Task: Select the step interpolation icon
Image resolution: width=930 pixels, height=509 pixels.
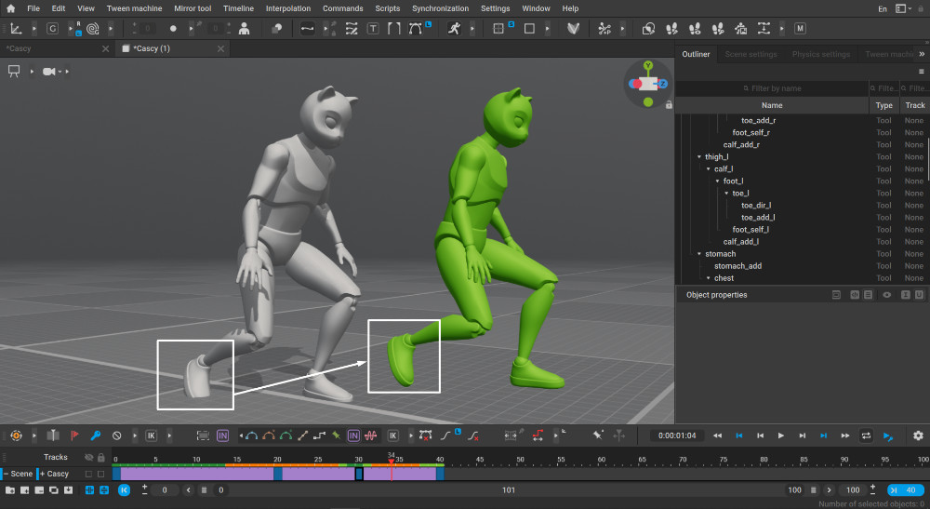Action: pos(319,435)
